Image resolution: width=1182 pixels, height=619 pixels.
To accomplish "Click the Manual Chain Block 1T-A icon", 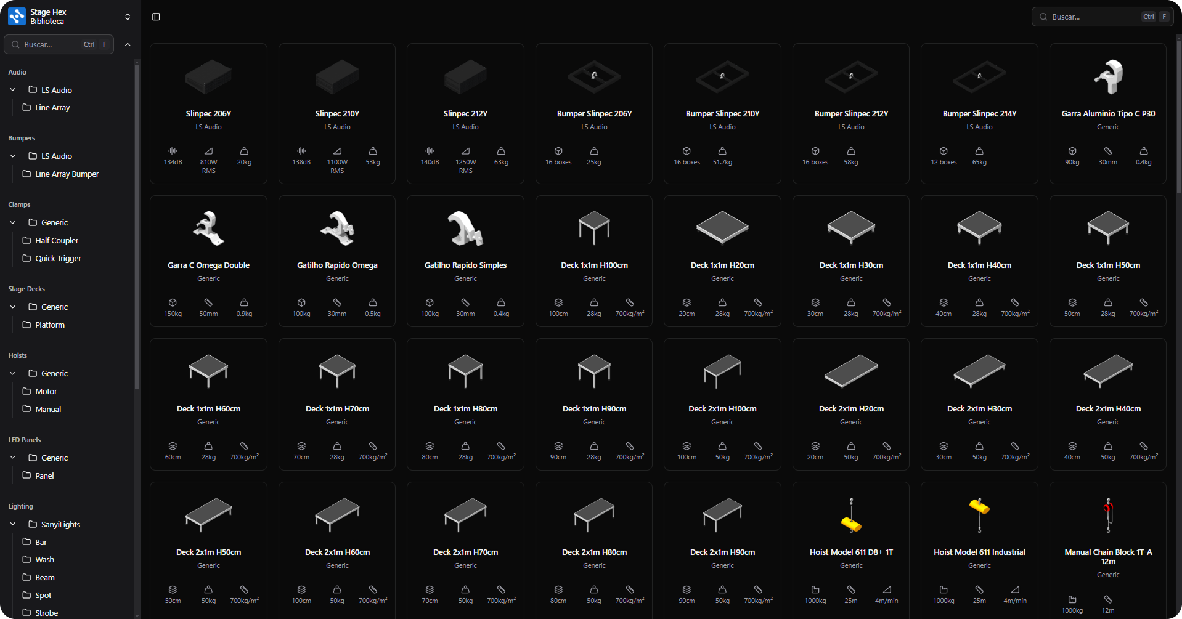I will [1107, 516].
